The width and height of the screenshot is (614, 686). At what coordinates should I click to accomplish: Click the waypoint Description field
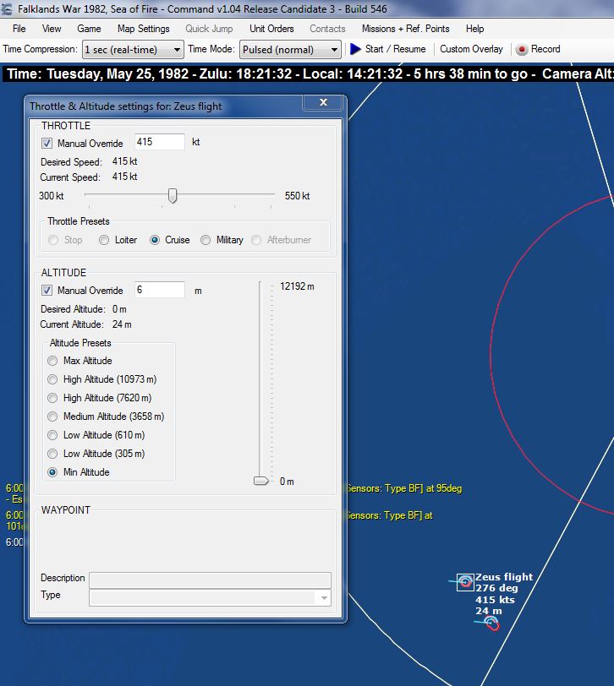coord(210,580)
